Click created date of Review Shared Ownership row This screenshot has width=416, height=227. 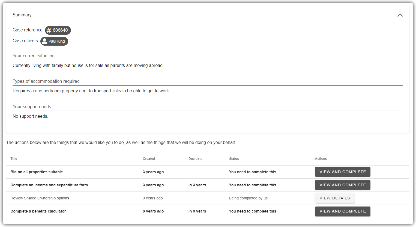[153, 198]
